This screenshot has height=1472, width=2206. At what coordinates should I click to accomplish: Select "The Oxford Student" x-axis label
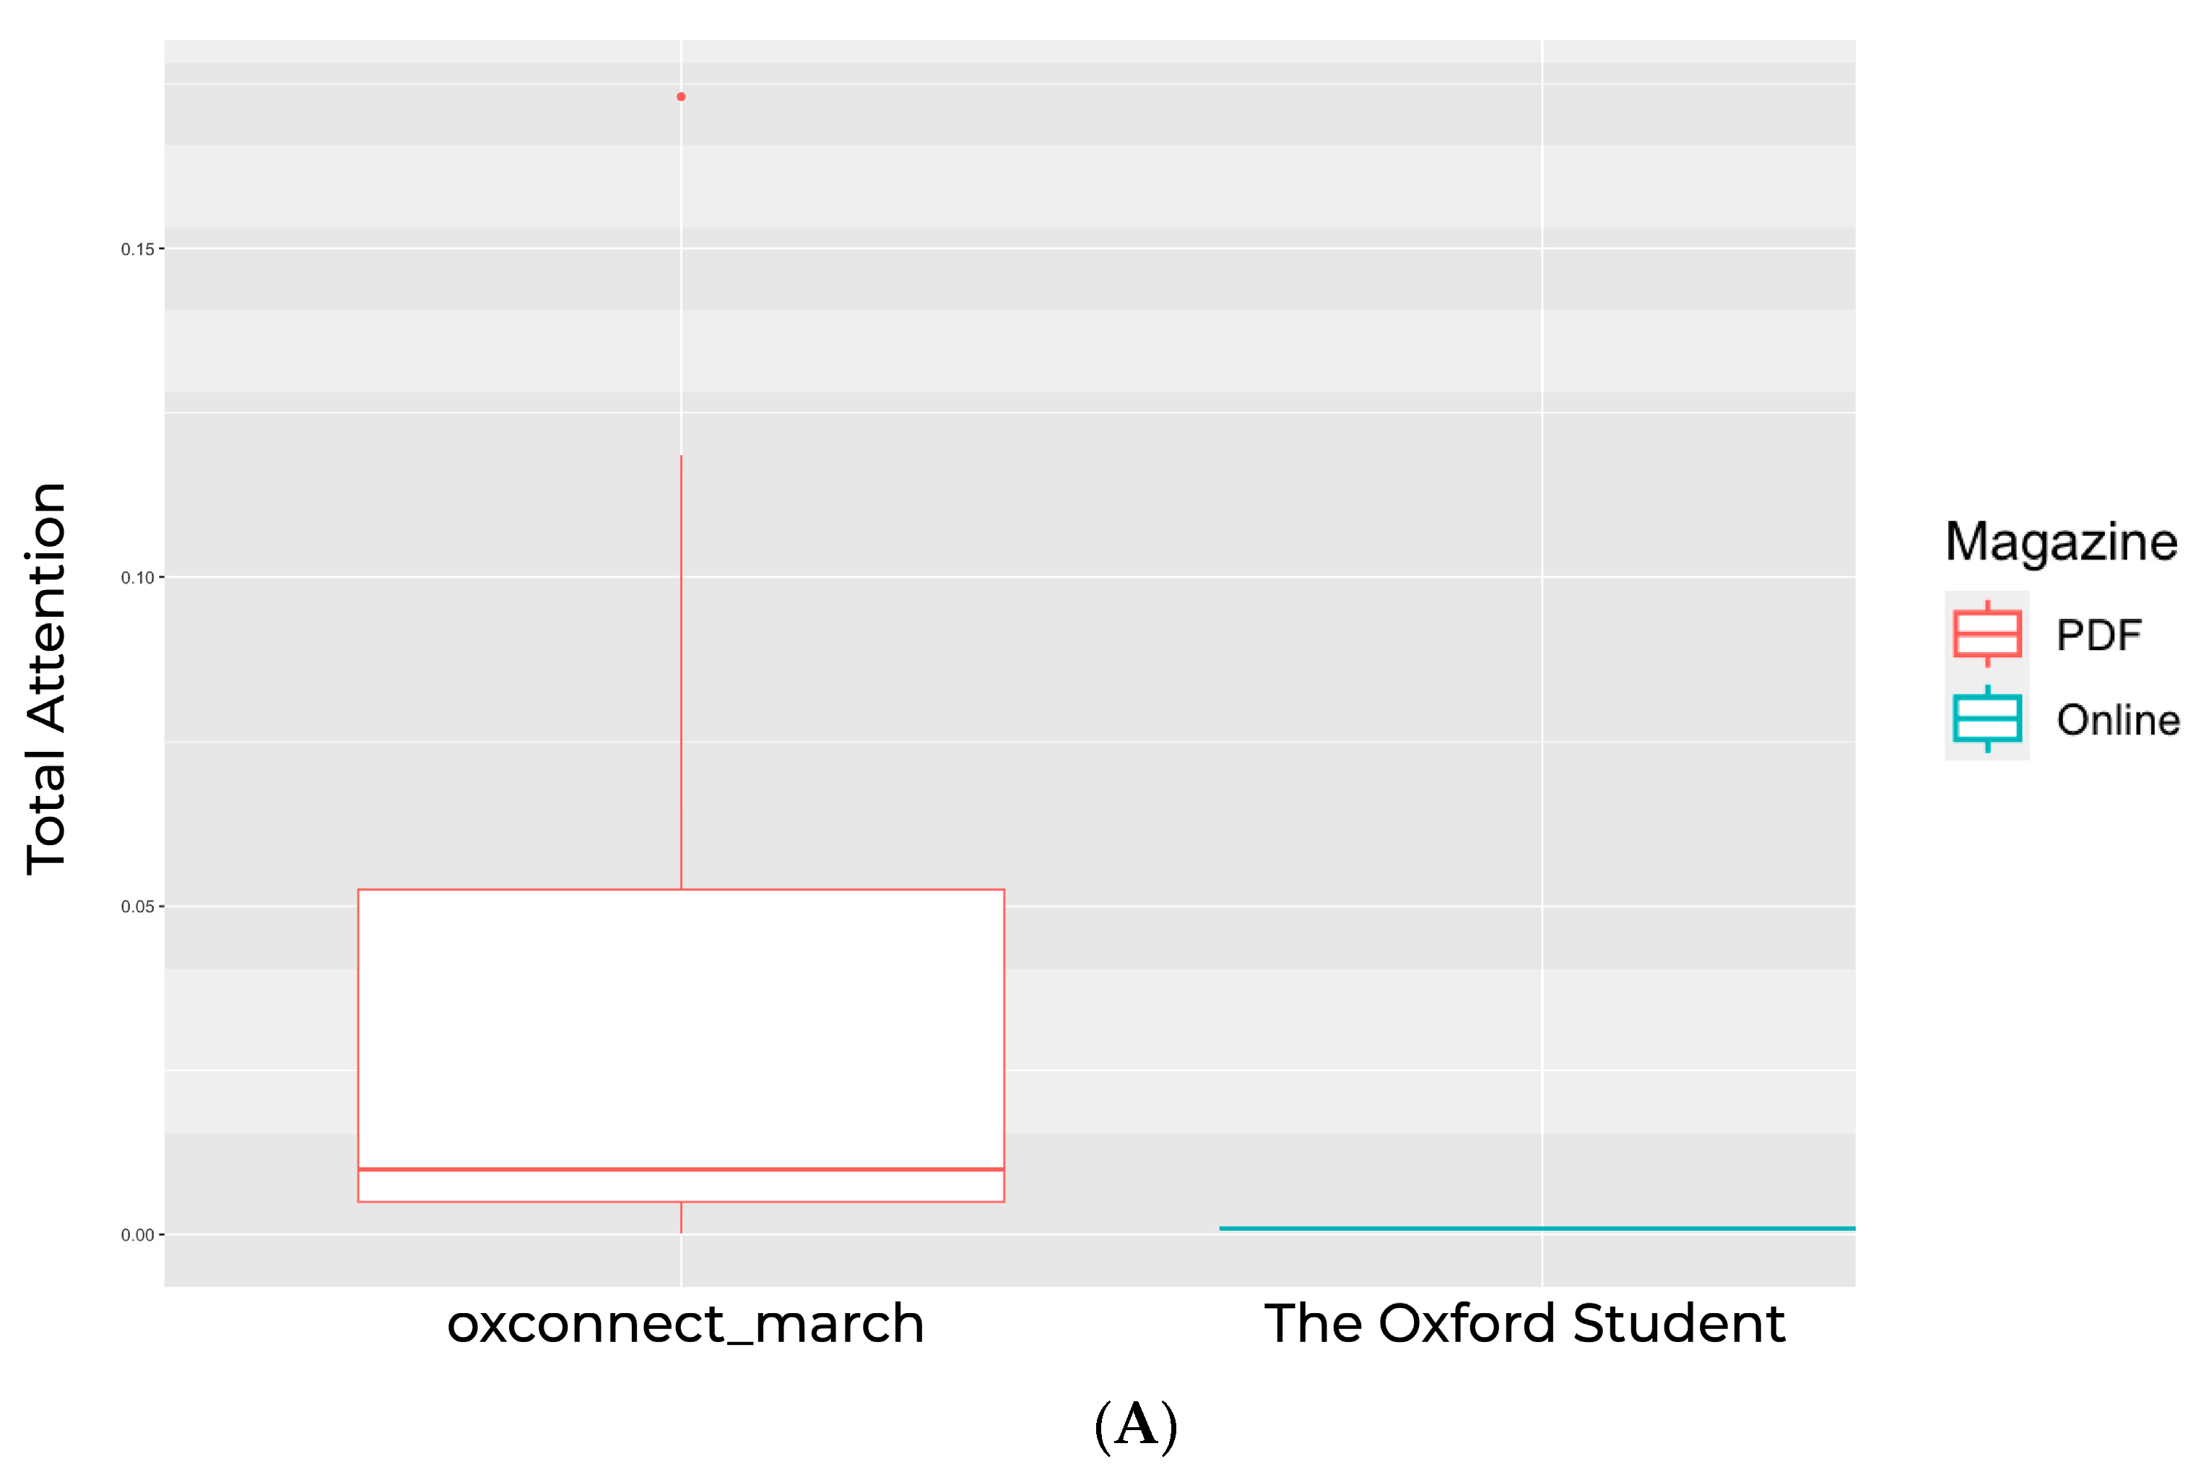(1524, 1324)
